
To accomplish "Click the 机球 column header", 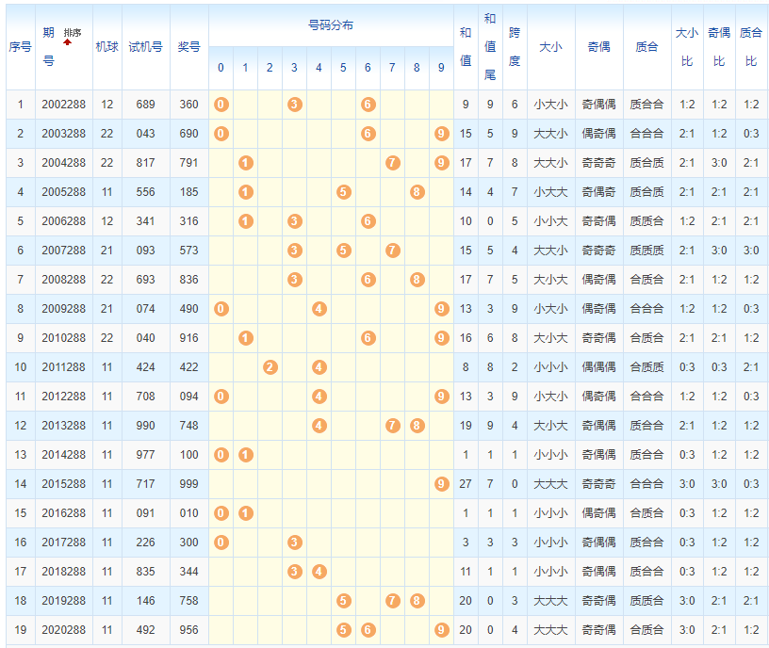I will [106, 47].
